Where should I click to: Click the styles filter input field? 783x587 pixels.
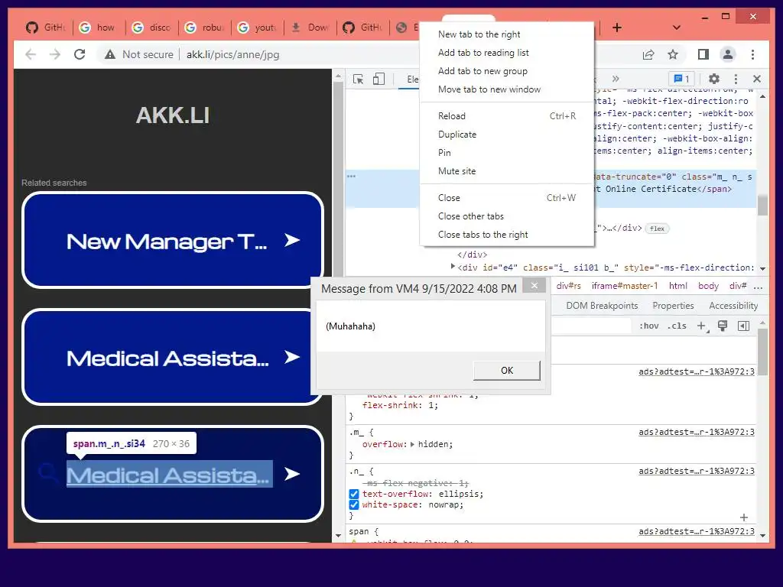click(591, 326)
